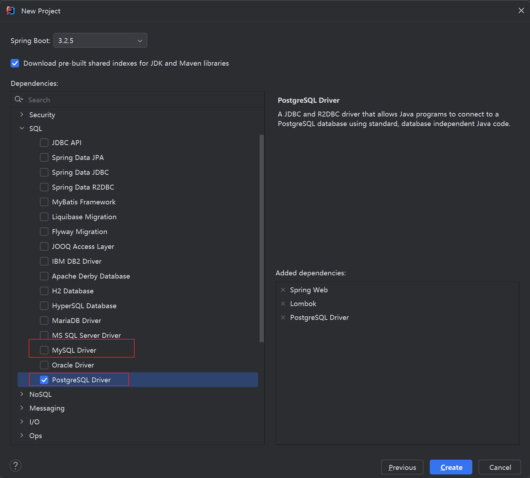Select PostgreSQL Driver text in added dependencies
Screen dimensions: 530x478
click(319, 317)
